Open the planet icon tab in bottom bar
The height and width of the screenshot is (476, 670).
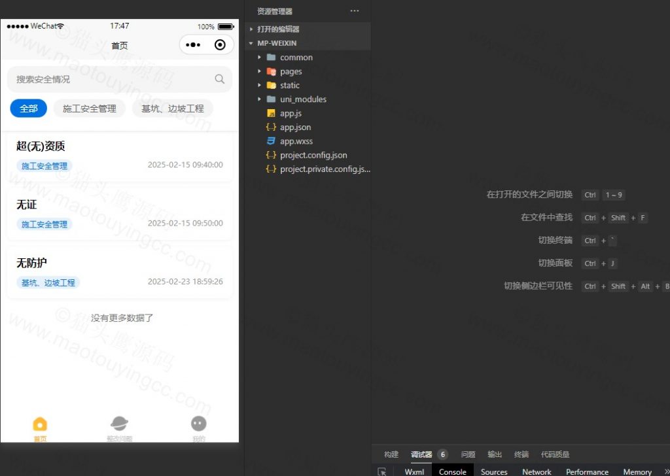(x=119, y=424)
